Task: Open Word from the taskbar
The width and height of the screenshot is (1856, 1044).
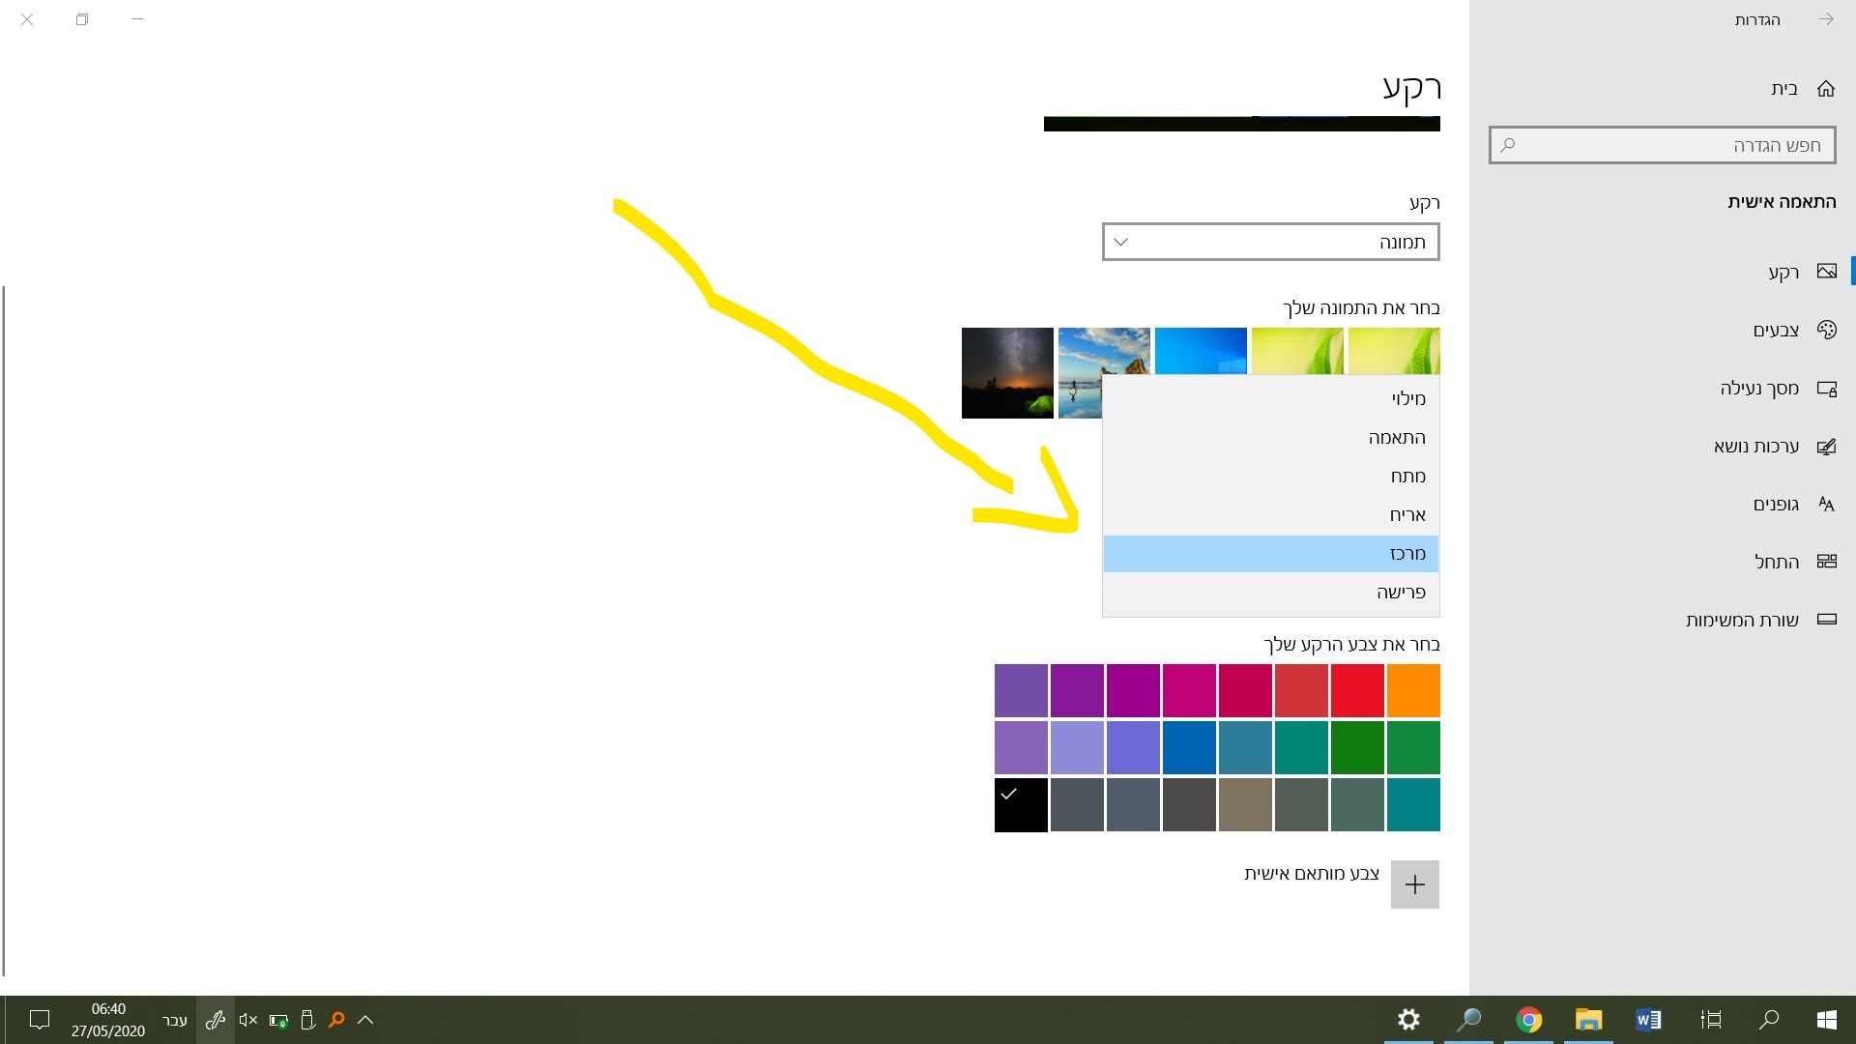Action: [1648, 1020]
